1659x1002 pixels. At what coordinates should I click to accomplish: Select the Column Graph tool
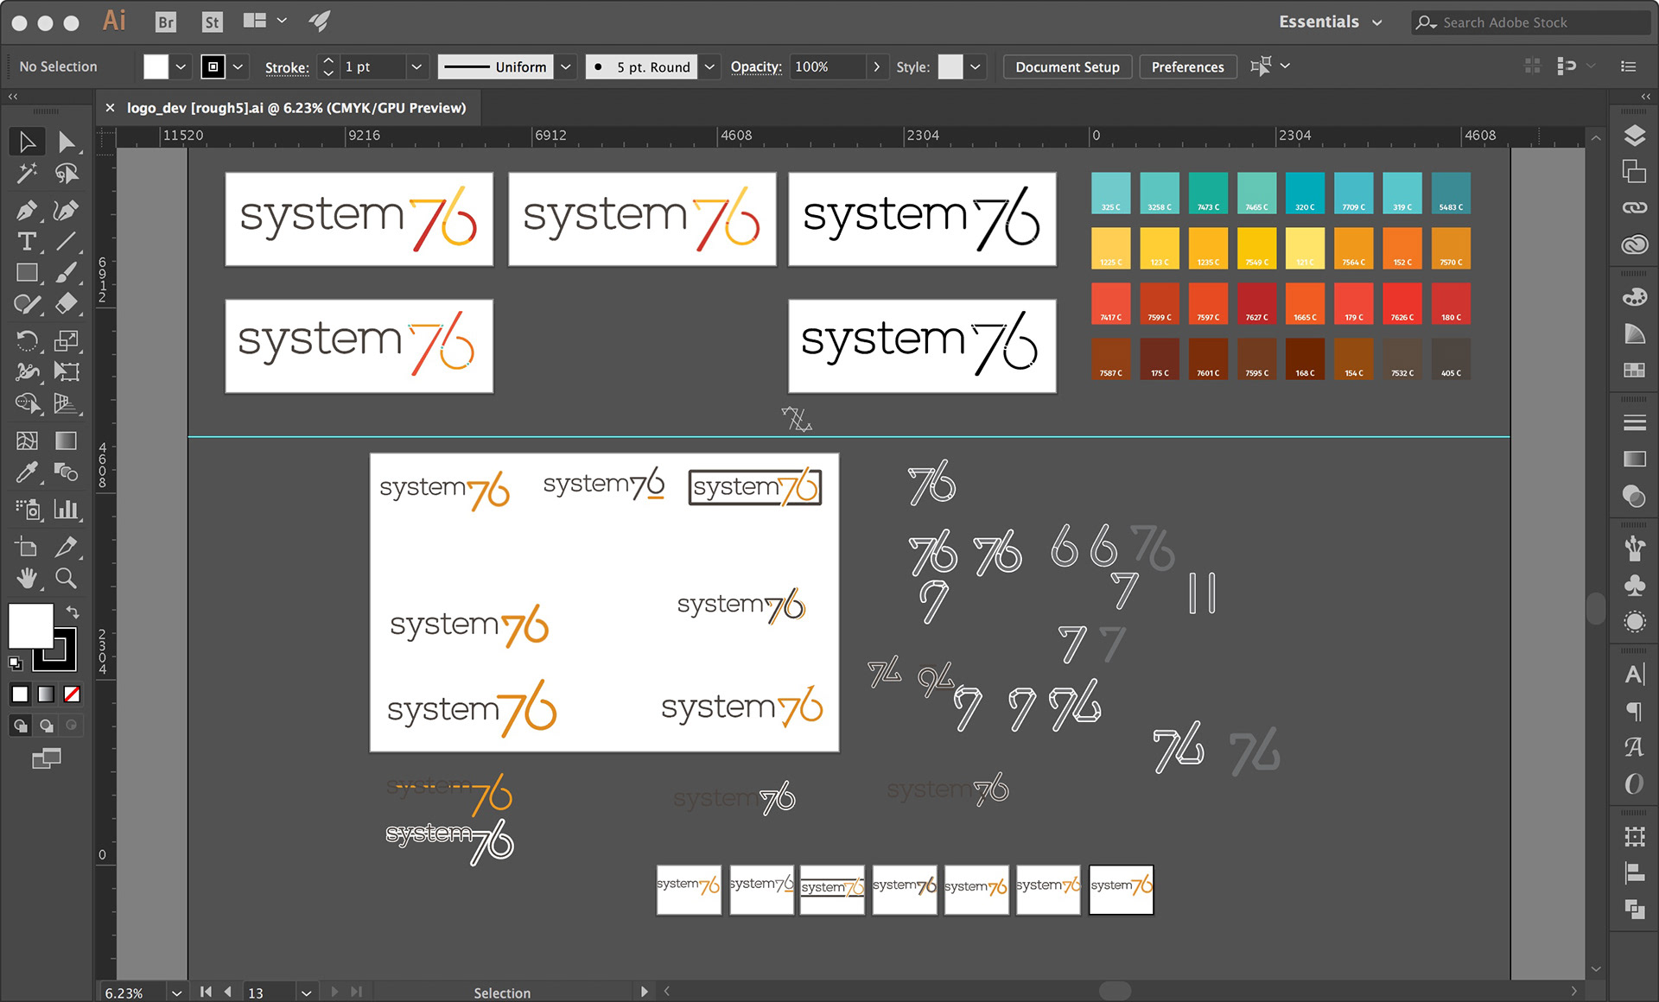pos(66,509)
